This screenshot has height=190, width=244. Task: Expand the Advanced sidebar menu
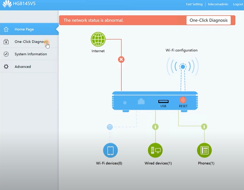coord(23,67)
